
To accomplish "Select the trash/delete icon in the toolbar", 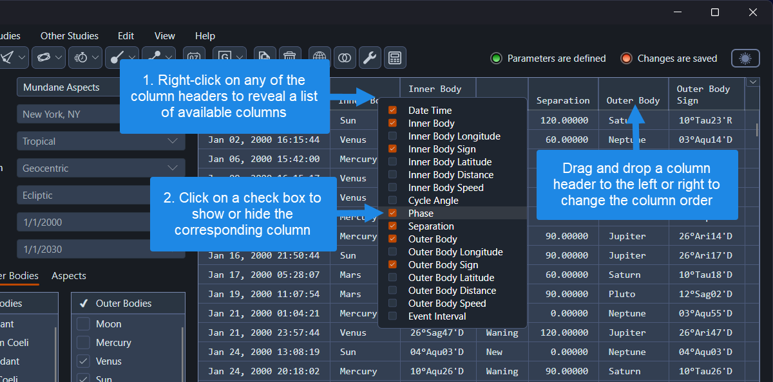I will pyautogui.click(x=290, y=57).
